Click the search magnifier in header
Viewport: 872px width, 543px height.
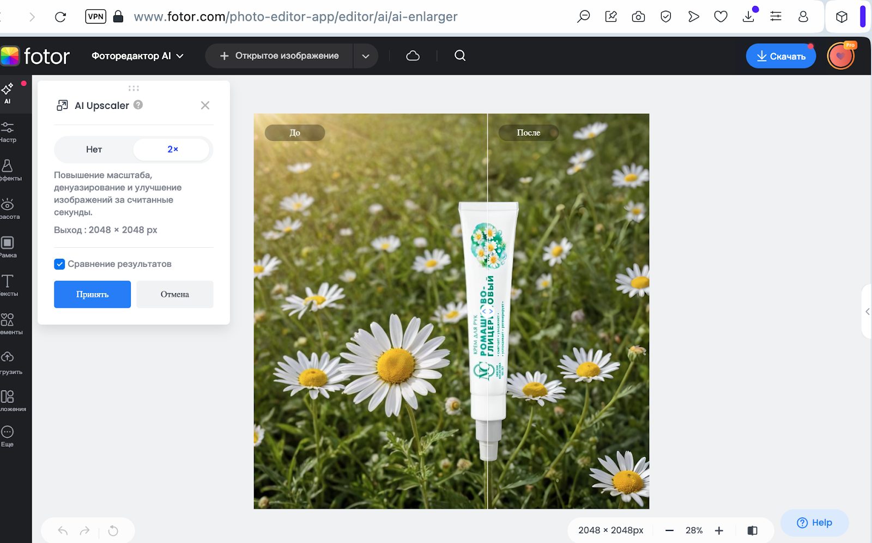[460, 56]
